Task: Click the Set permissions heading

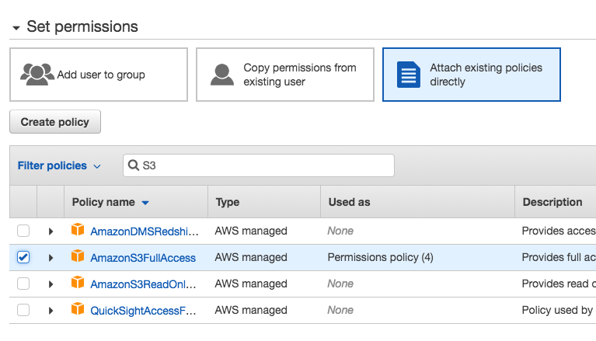Action: tap(82, 26)
